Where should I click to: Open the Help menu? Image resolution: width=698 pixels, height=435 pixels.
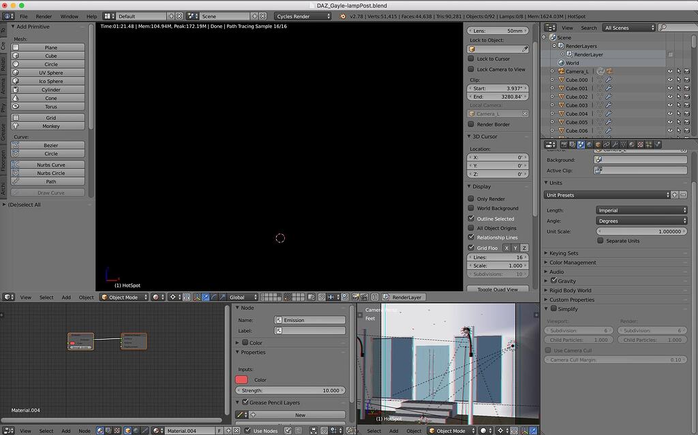[92, 16]
